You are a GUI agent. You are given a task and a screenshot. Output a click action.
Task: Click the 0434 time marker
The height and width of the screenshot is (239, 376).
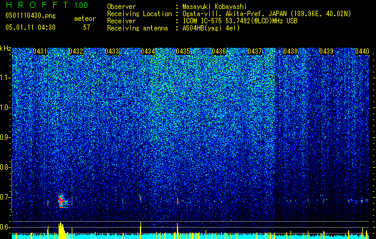148,51
